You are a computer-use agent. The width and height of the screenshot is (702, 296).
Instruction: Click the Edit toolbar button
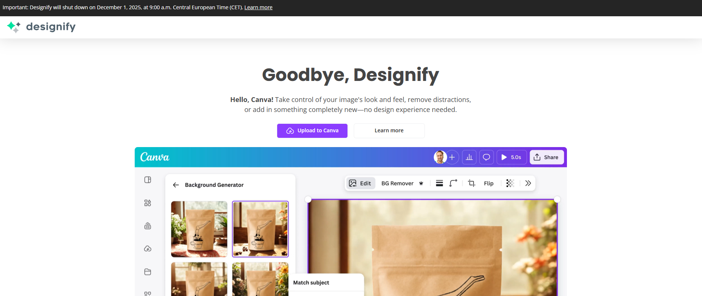[360, 183]
